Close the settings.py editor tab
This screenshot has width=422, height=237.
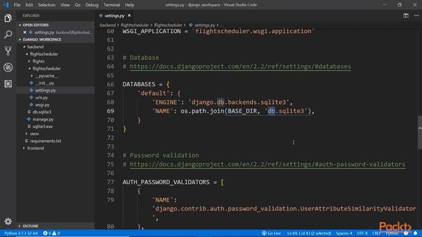[x=129, y=16]
